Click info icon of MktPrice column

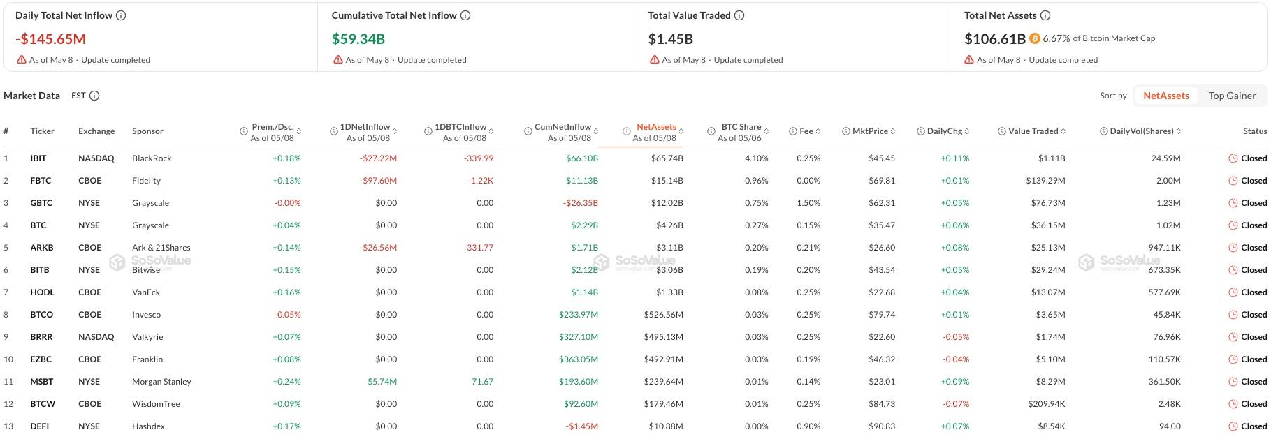pos(846,131)
